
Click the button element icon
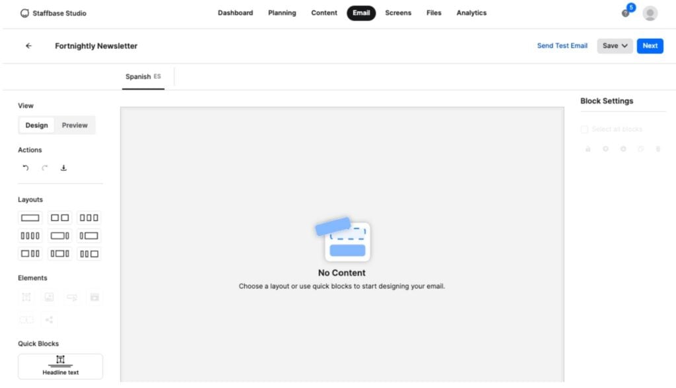coord(72,297)
